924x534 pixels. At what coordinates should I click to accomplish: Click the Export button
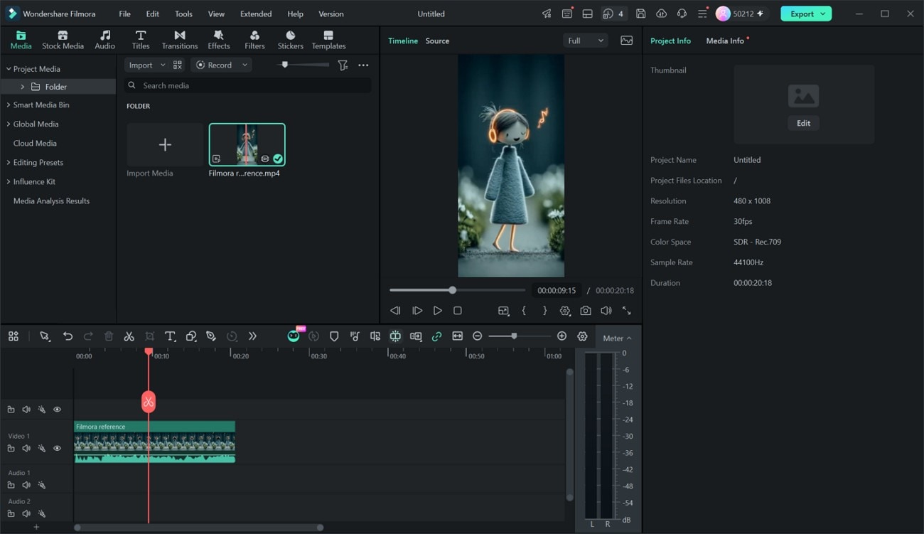806,14
